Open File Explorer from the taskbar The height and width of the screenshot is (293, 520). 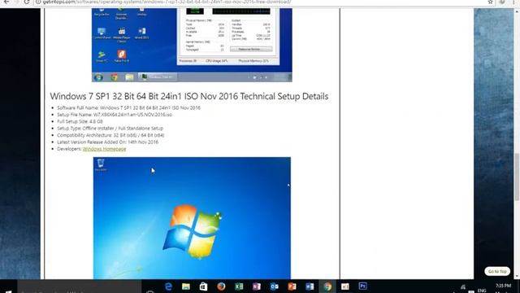(x=186, y=286)
